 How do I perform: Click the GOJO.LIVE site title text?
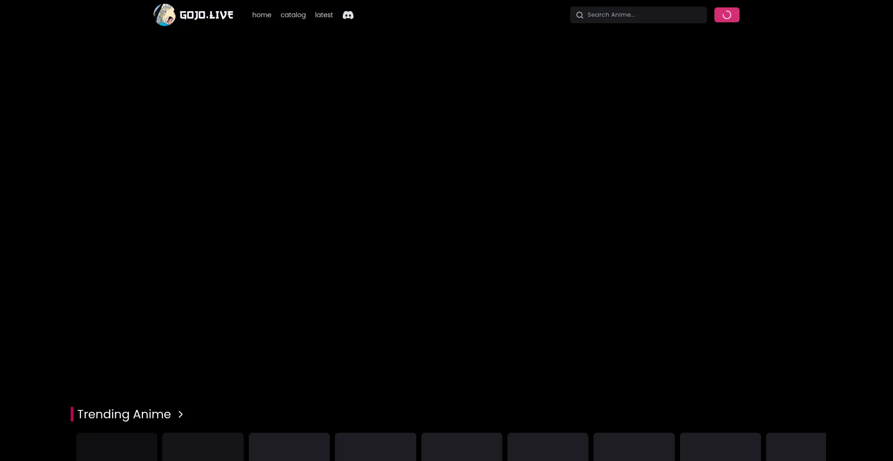click(x=207, y=15)
